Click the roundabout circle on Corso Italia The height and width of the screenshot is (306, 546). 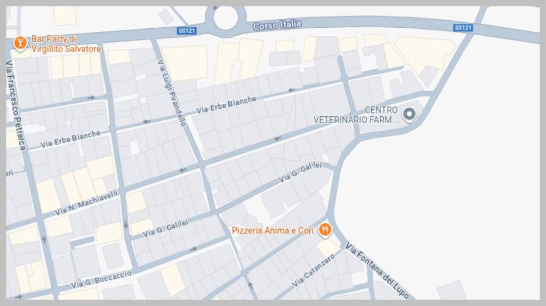tap(226, 18)
